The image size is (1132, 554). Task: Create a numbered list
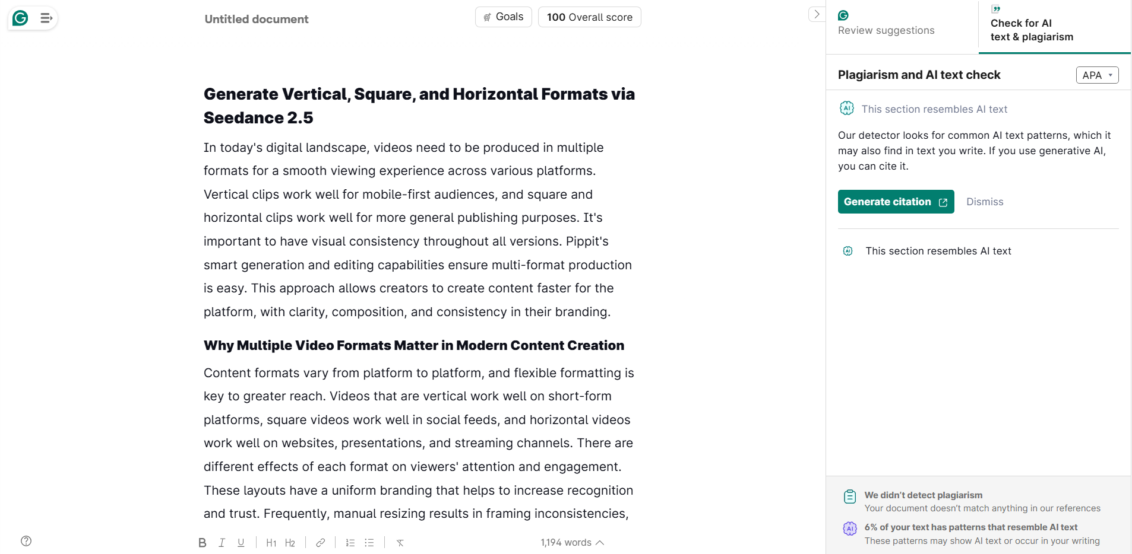pyautogui.click(x=350, y=543)
